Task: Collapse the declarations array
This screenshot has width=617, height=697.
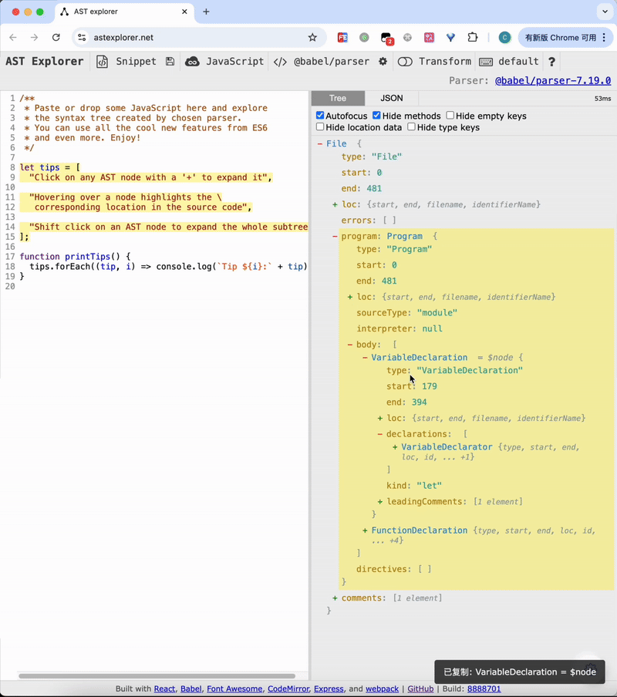Action: tap(380, 434)
